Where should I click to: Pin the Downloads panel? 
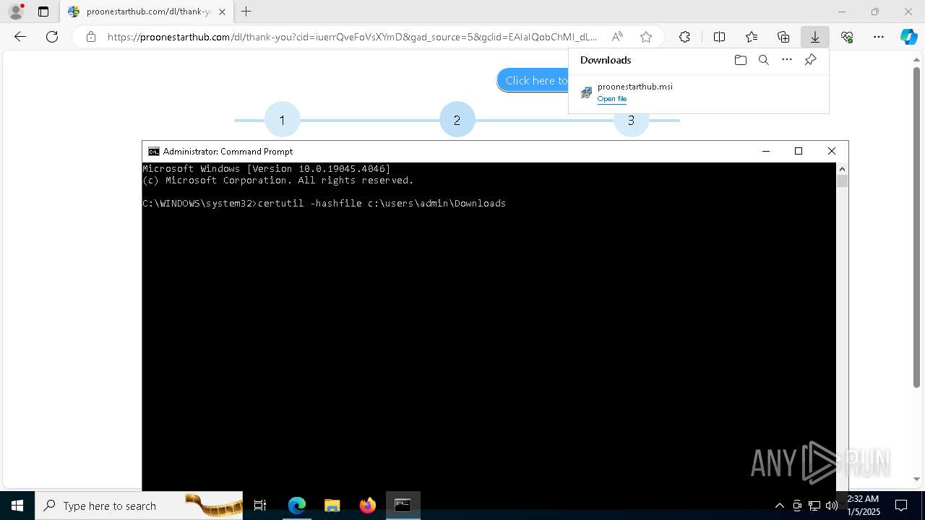point(810,60)
